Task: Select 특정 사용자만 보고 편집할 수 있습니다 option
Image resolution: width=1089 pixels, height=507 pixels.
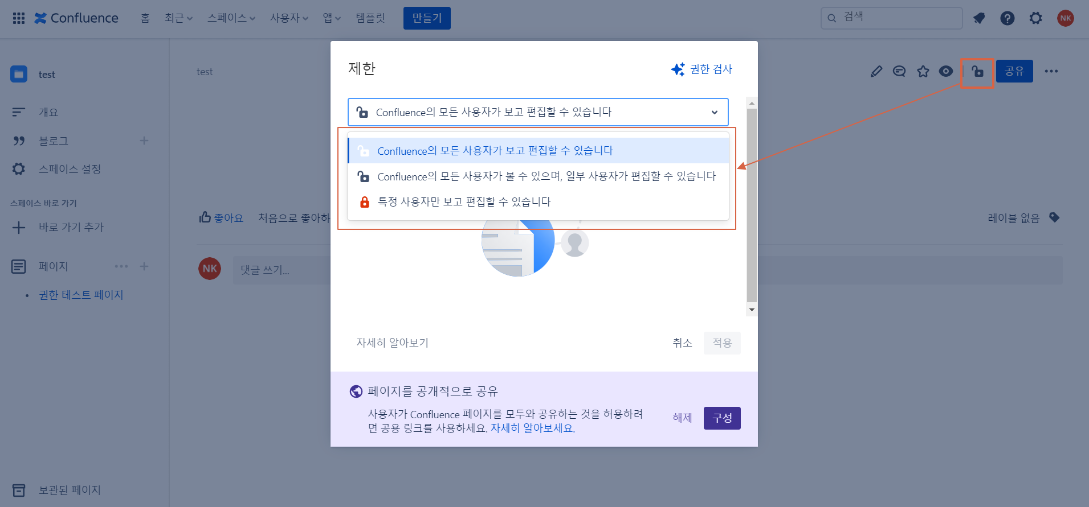Action: [x=464, y=202]
